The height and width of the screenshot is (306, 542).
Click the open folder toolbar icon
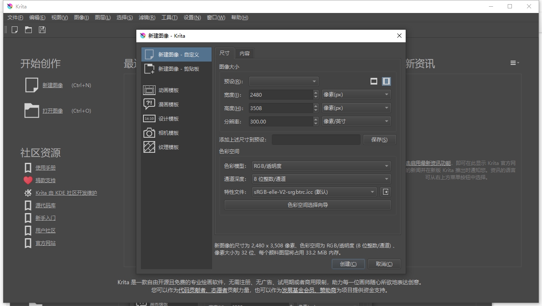pos(28,30)
